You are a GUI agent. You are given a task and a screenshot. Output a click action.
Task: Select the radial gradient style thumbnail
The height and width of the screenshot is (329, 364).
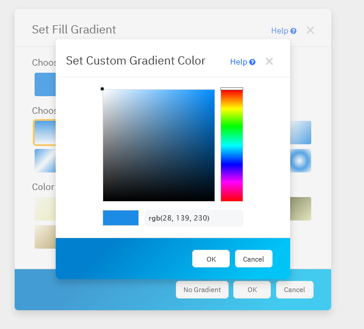(x=301, y=161)
